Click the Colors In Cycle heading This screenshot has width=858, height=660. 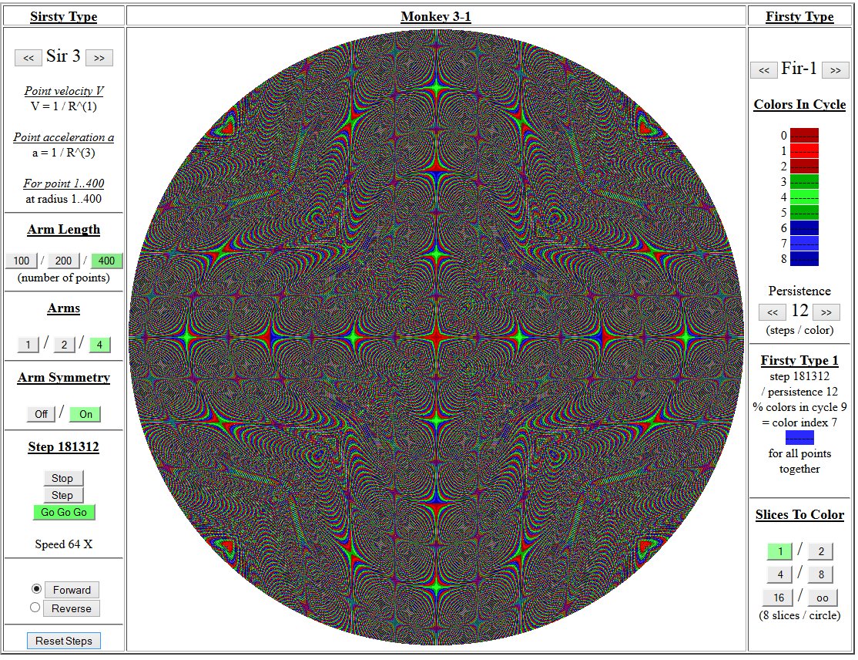[799, 104]
